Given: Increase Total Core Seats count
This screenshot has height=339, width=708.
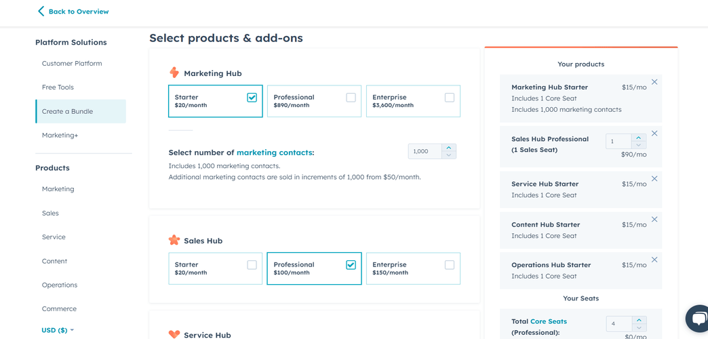Looking at the screenshot, I should [x=638, y=320].
